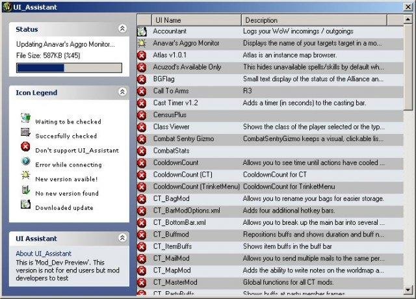The height and width of the screenshot is (299, 416).
Task: Click the red X icon next to Atlas v1.0.1
Action: pos(142,55)
